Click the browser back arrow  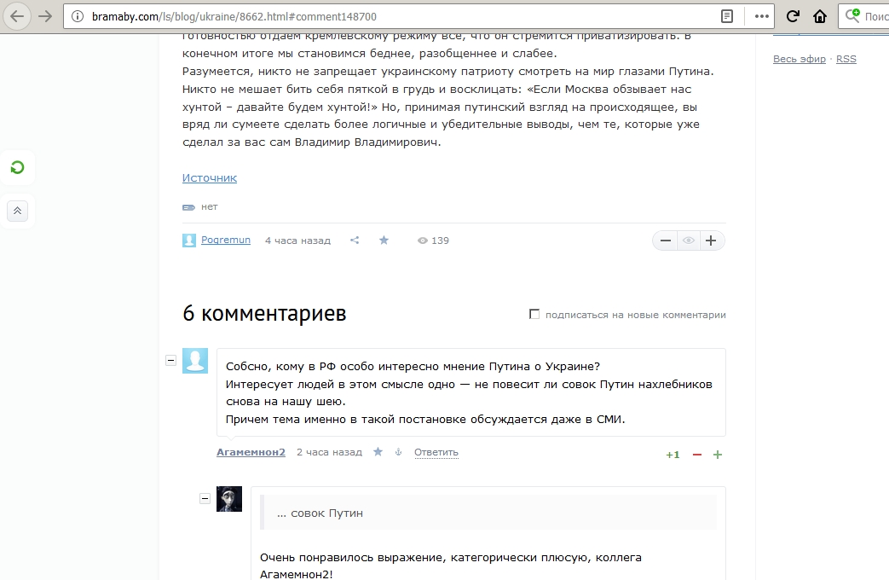pyautogui.click(x=17, y=16)
